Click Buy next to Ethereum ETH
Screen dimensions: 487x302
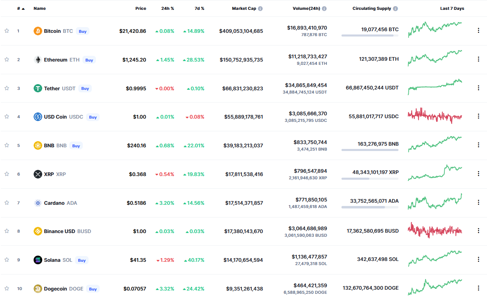point(89,60)
